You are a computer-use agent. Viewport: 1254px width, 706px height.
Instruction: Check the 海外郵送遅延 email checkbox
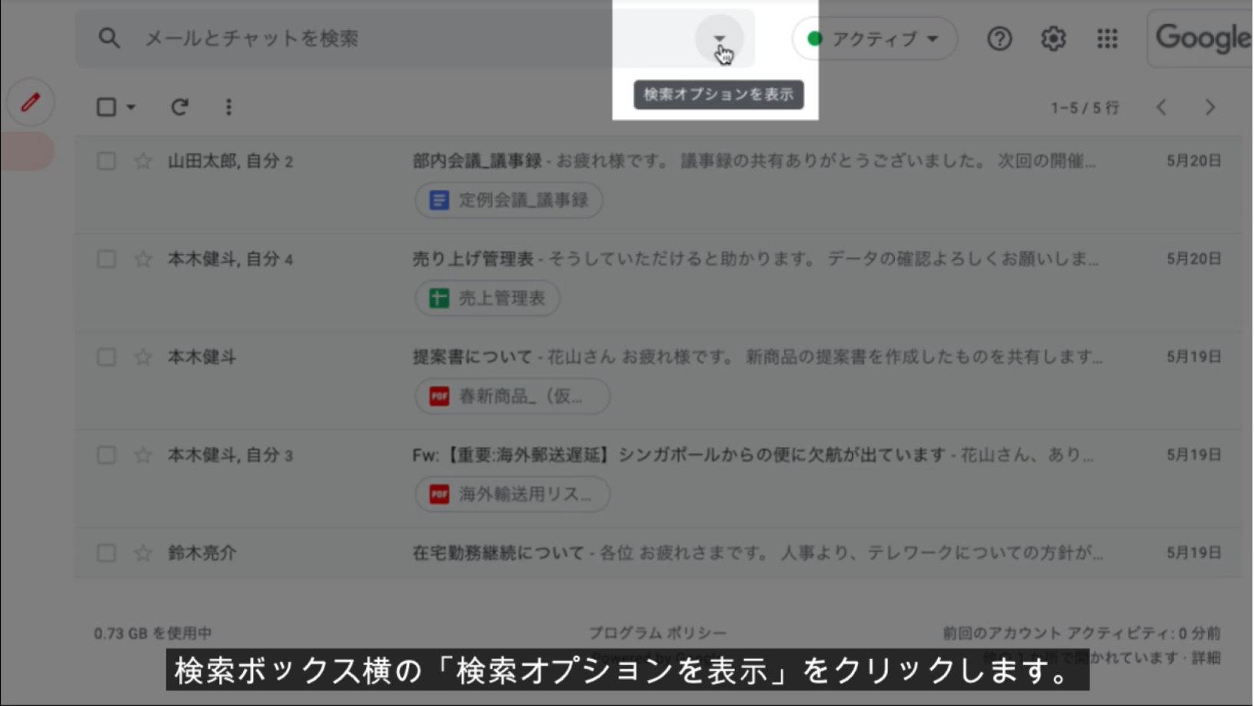[x=106, y=455]
